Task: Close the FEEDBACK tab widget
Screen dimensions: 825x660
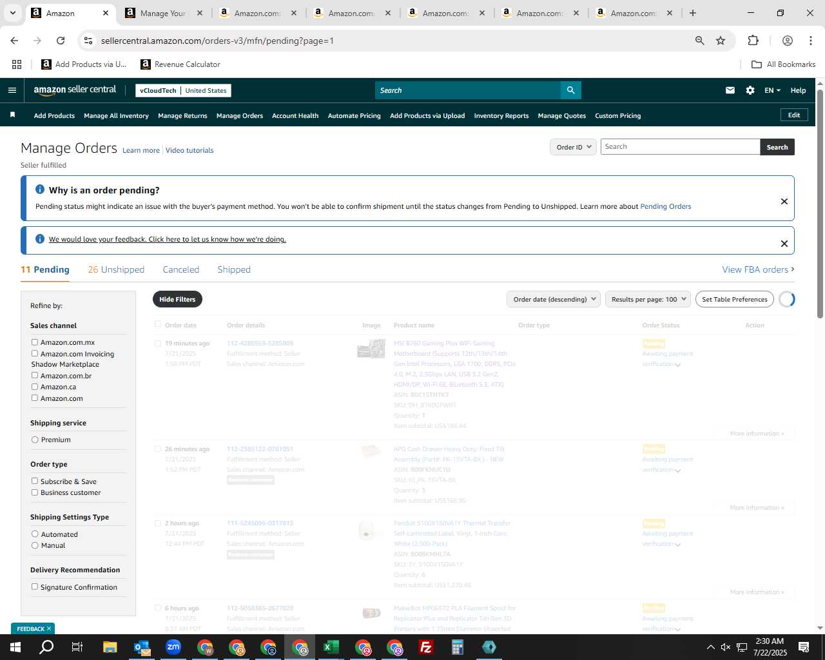Action: click(x=49, y=628)
